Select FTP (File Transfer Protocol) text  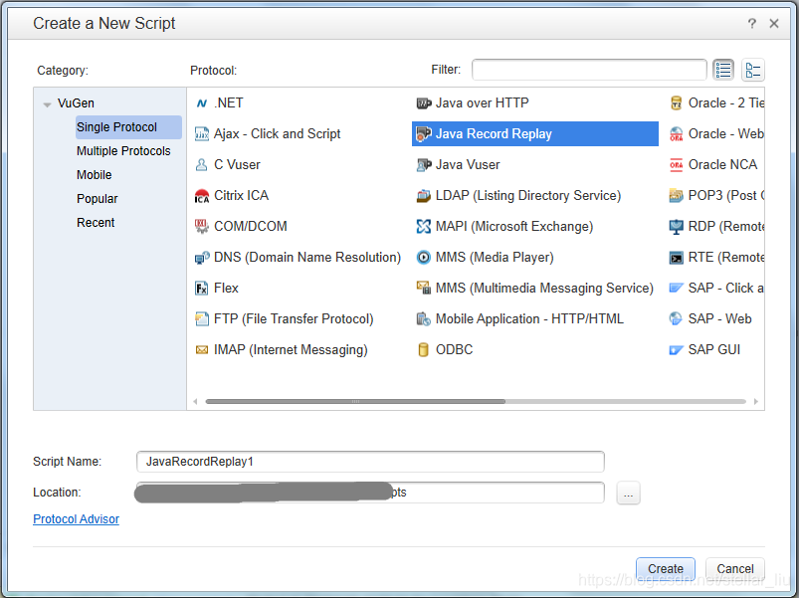pos(294,318)
